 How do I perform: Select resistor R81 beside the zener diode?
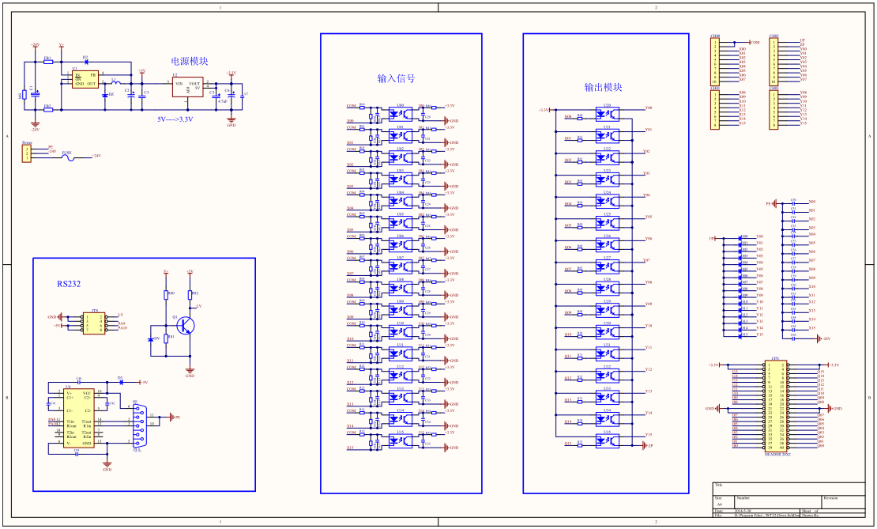tap(166, 339)
